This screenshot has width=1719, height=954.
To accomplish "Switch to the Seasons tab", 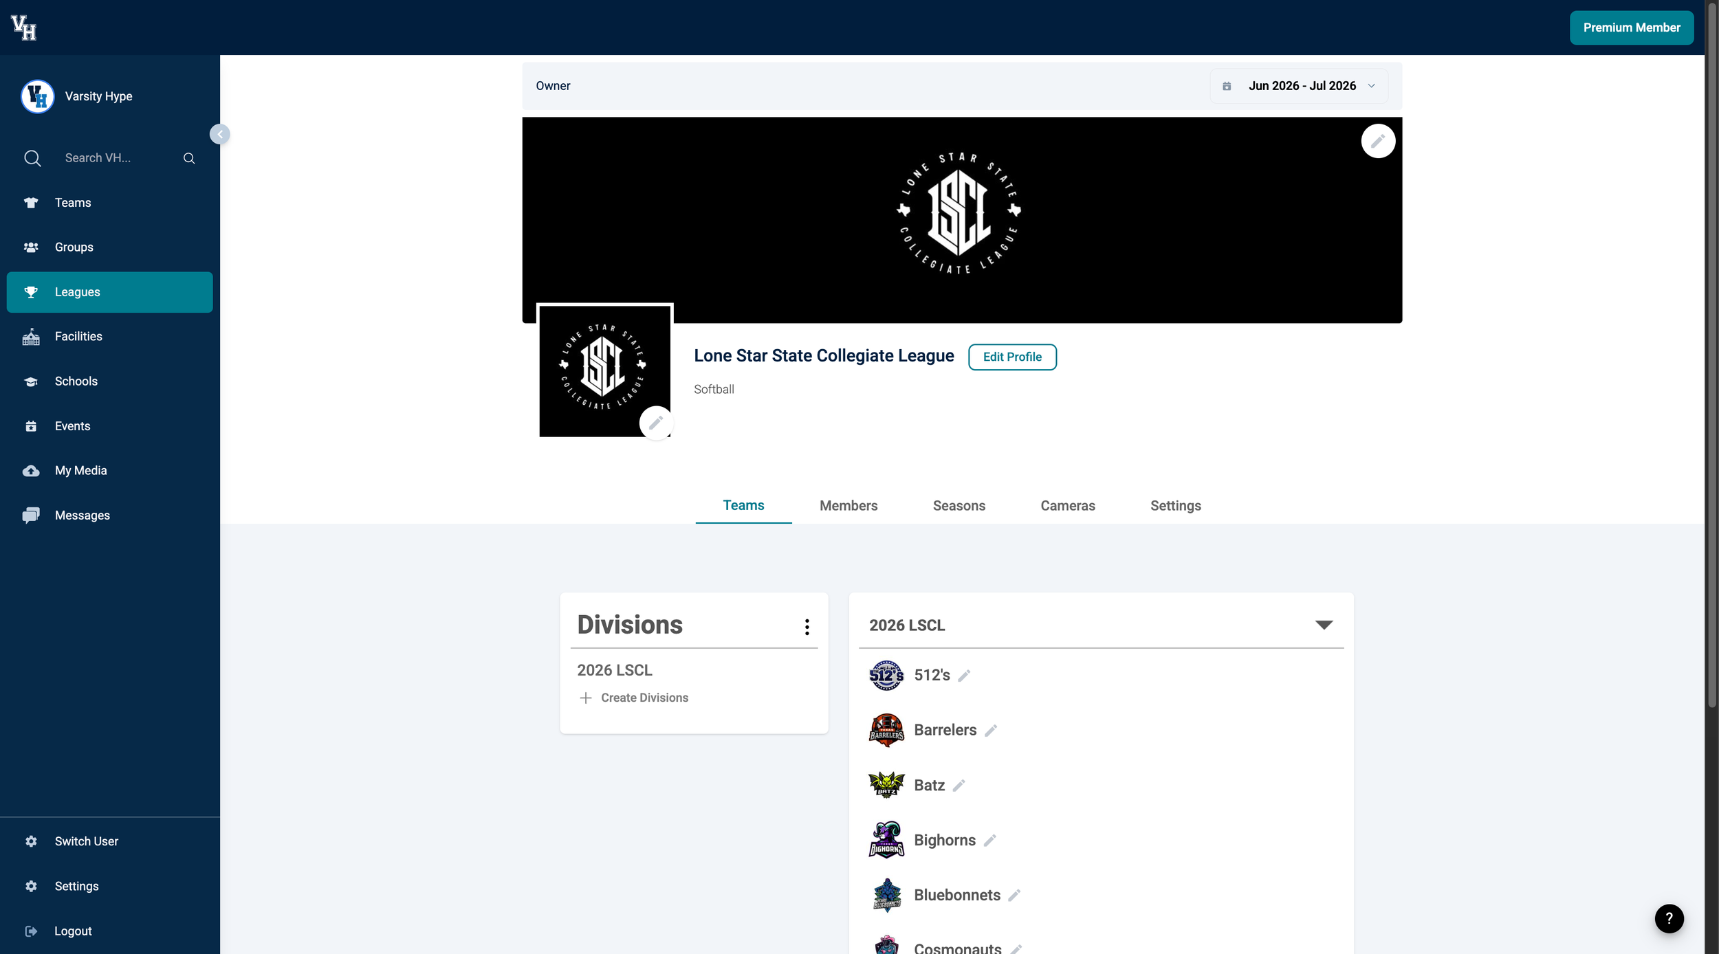I will [959, 506].
